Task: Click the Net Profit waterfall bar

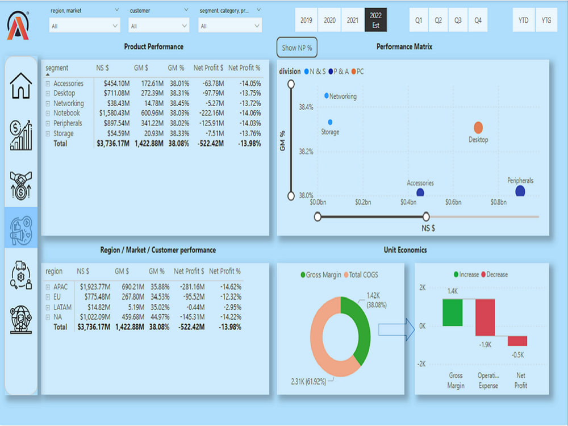Action: pyautogui.click(x=517, y=341)
